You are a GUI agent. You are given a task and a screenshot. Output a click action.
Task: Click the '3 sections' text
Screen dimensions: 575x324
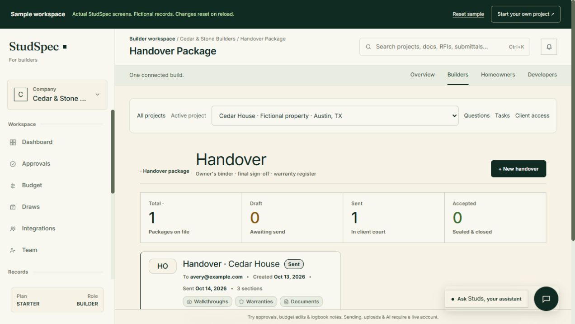tap(250, 289)
